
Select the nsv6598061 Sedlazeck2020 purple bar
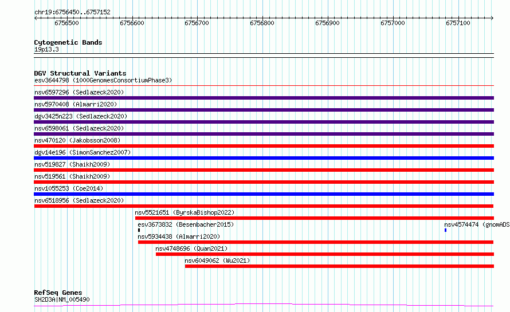(x=264, y=134)
